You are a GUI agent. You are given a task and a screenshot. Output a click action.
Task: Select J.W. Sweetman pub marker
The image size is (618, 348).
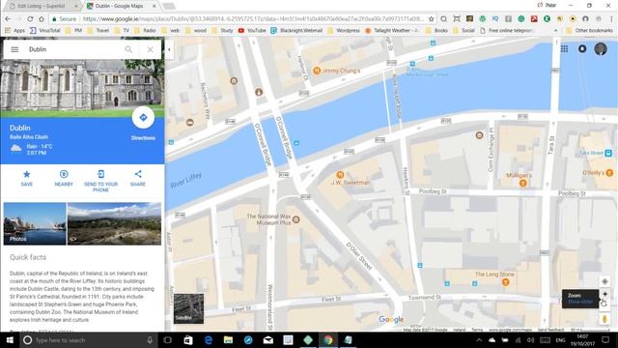pyautogui.click(x=340, y=174)
